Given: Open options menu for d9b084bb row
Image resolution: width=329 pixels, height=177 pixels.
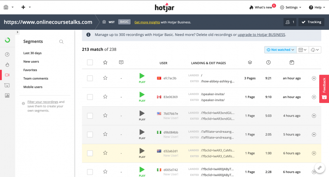Looking at the screenshot, I should [314, 134].
